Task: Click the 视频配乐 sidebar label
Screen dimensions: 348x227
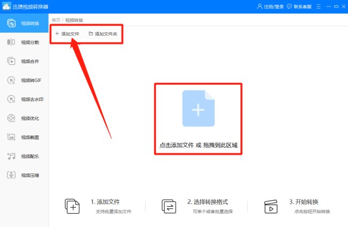Action: [30, 156]
